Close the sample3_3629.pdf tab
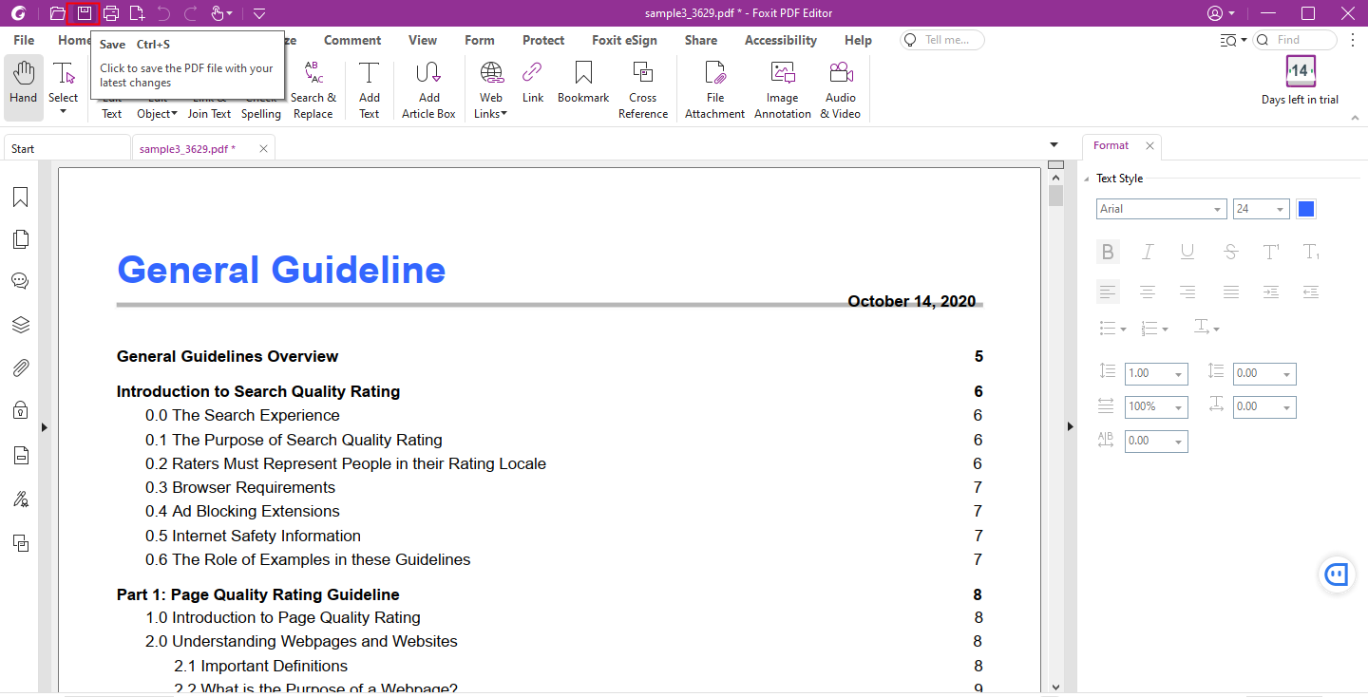 click(264, 149)
